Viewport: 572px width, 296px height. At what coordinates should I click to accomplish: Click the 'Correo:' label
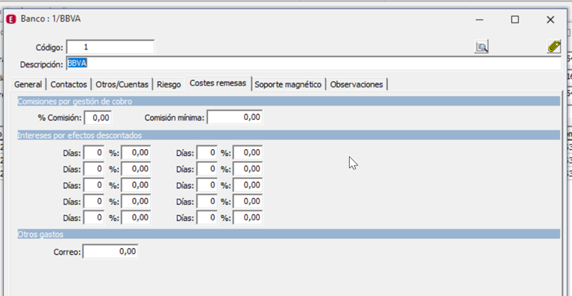pyautogui.click(x=67, y=253)
